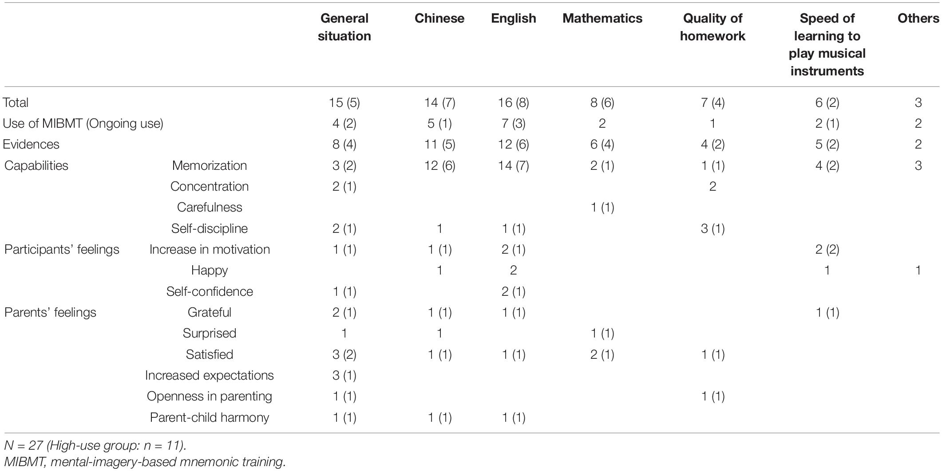
Task: Click the Capabilities category label
Action: pyautogui.click(x=36, y=165)
